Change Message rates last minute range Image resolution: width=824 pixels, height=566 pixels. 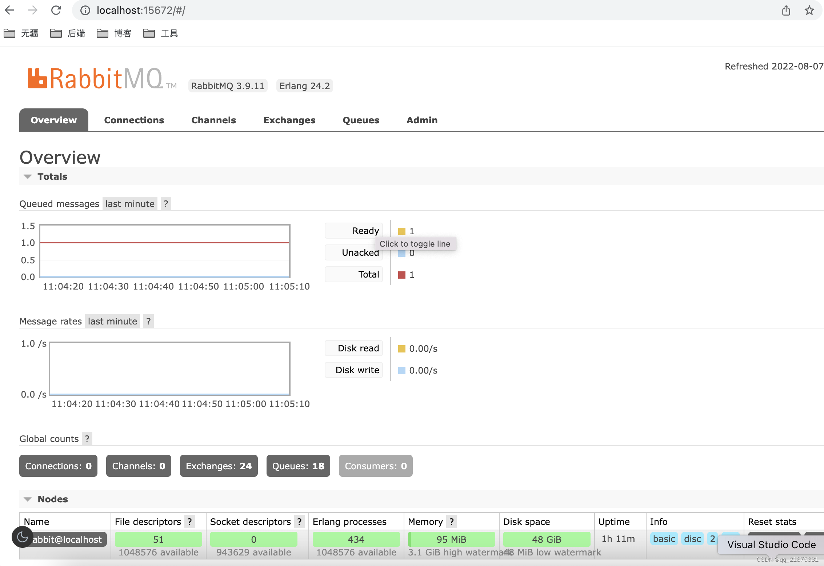pos(112,321)
